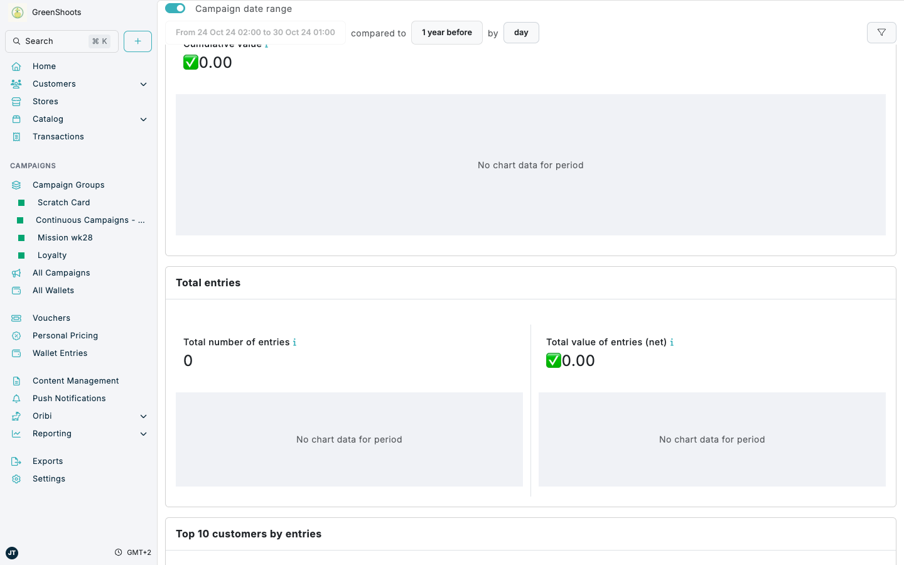This screenshot has width=904, height=565.
Task: Click the All Wallets wallet icon
Action: pyautogui.click(x=16, y=291)
